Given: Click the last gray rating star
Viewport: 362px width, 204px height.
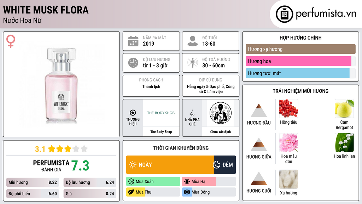Looking at the screenshot, I should [x=84, y=149].
